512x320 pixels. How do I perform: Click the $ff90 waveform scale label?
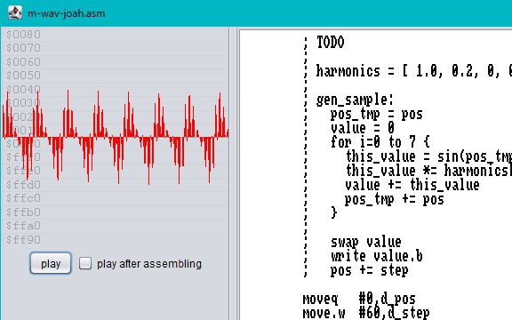pyautogui.click(x=23, y=240)
